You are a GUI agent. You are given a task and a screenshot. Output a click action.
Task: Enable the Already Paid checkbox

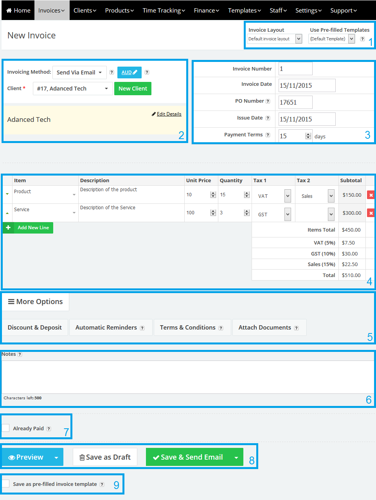tap(5, 428)
